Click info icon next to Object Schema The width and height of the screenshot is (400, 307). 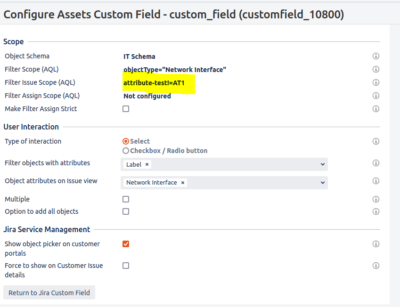pyautogui.click(x=376, y=56)
